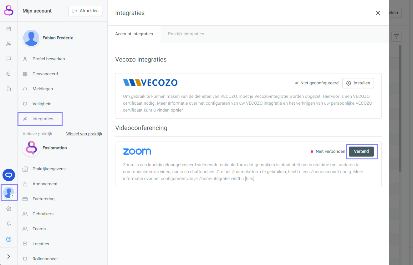The width and height of the screenshot is (413, 265).
Task: Click the Videoconferencing heading
Action: [141, 128]
